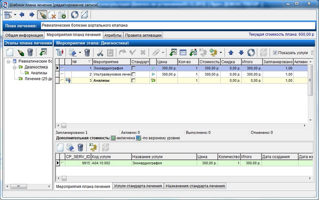
Task: Open dropdown arrow beside table settings icon
Action: [x=15, y=15]
